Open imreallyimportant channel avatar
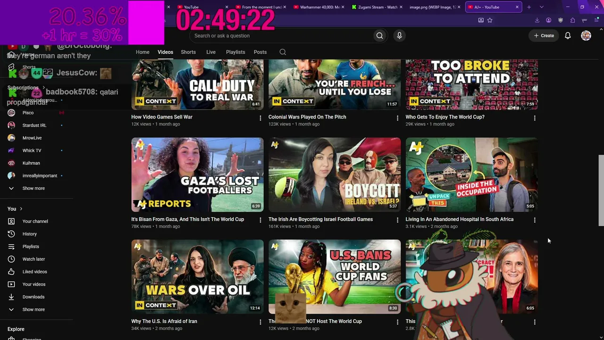The height and width of the screenshot is (340, 604). pos(11,176)
